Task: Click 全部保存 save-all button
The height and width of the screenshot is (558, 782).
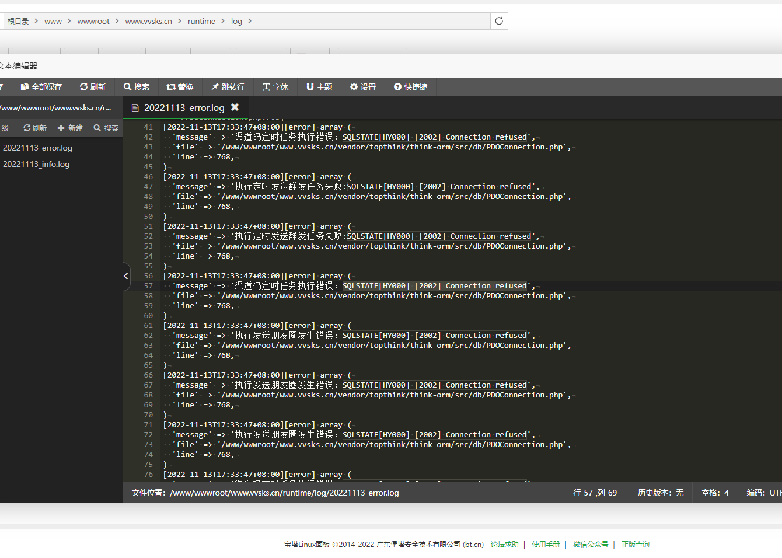Action: click(x=41, y=87)
